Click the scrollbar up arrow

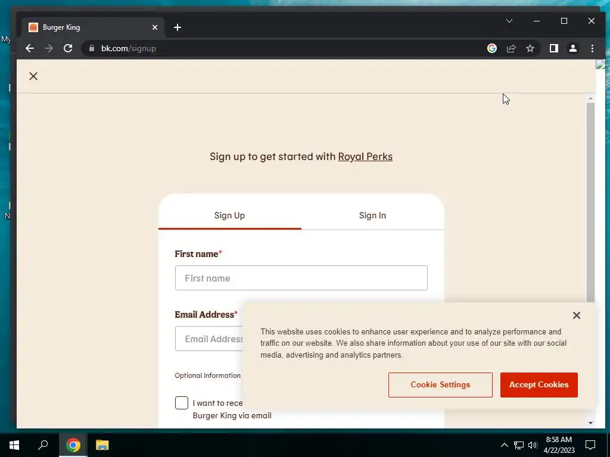click(590, 99)
